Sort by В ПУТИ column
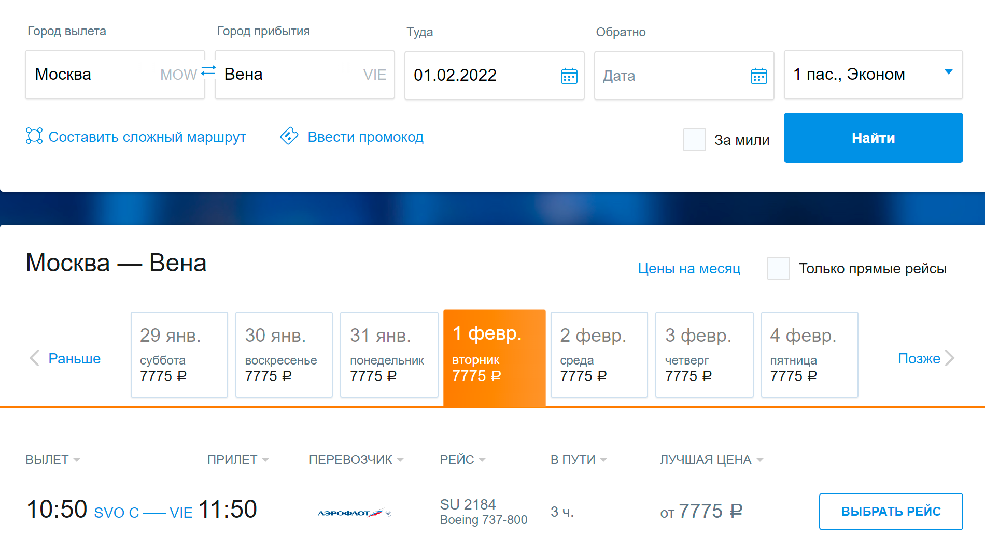The image size is (985, 553). tap(579, 460)
